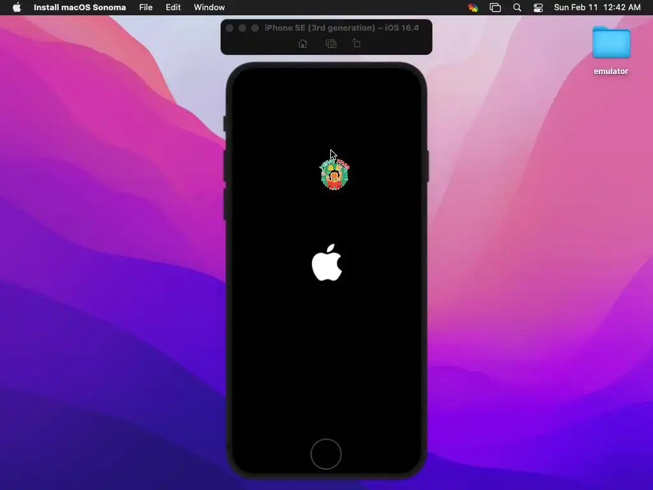Screen dimensions: 653x490
Task: Open the window mirroring menu bar icon
Action: pyautogui.click(x=495, y=8)
